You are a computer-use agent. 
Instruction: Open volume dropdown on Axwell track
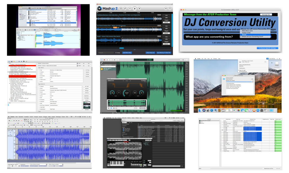click(x=167, y=44)
